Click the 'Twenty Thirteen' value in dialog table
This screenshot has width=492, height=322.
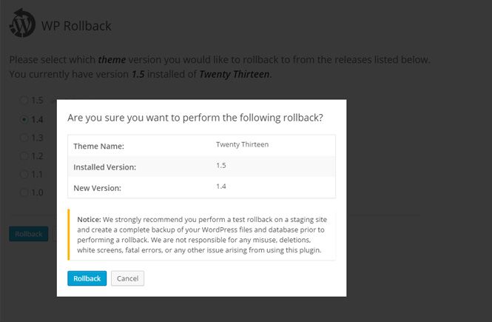(242, 144)
